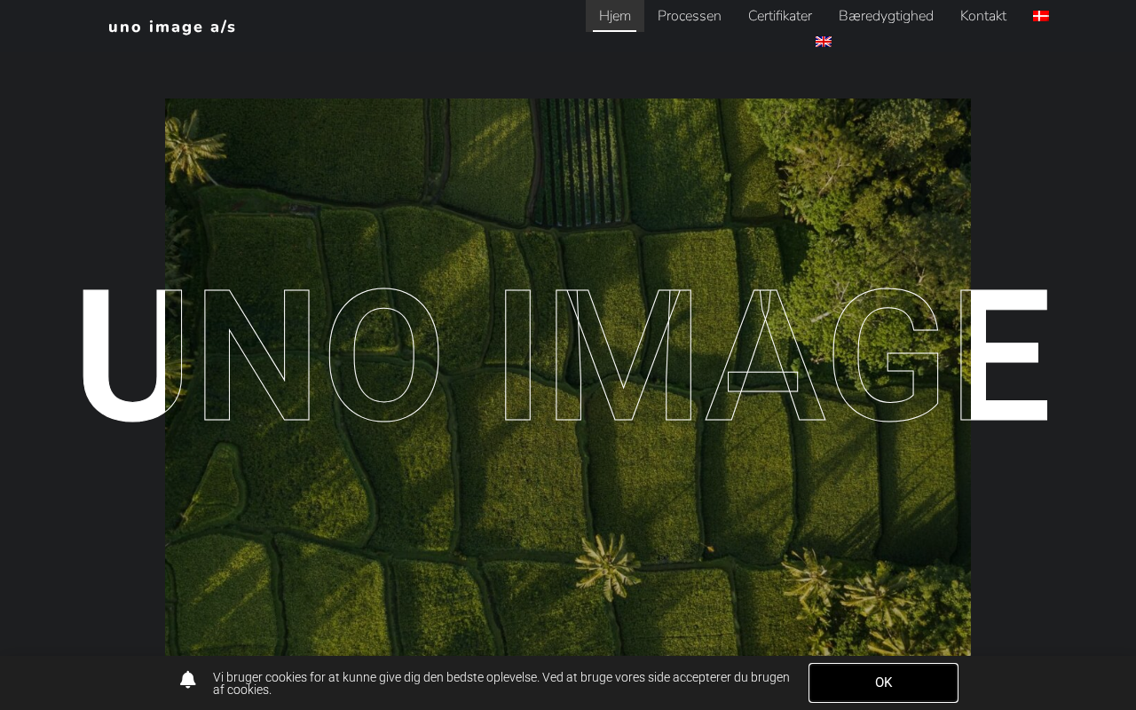
Task: Go to the Processen page
Action: [690, 16]
